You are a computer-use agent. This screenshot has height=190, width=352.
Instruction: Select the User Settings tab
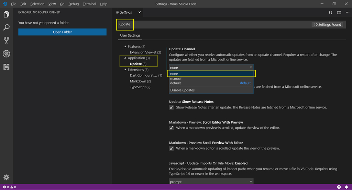[x=130, y=35]
